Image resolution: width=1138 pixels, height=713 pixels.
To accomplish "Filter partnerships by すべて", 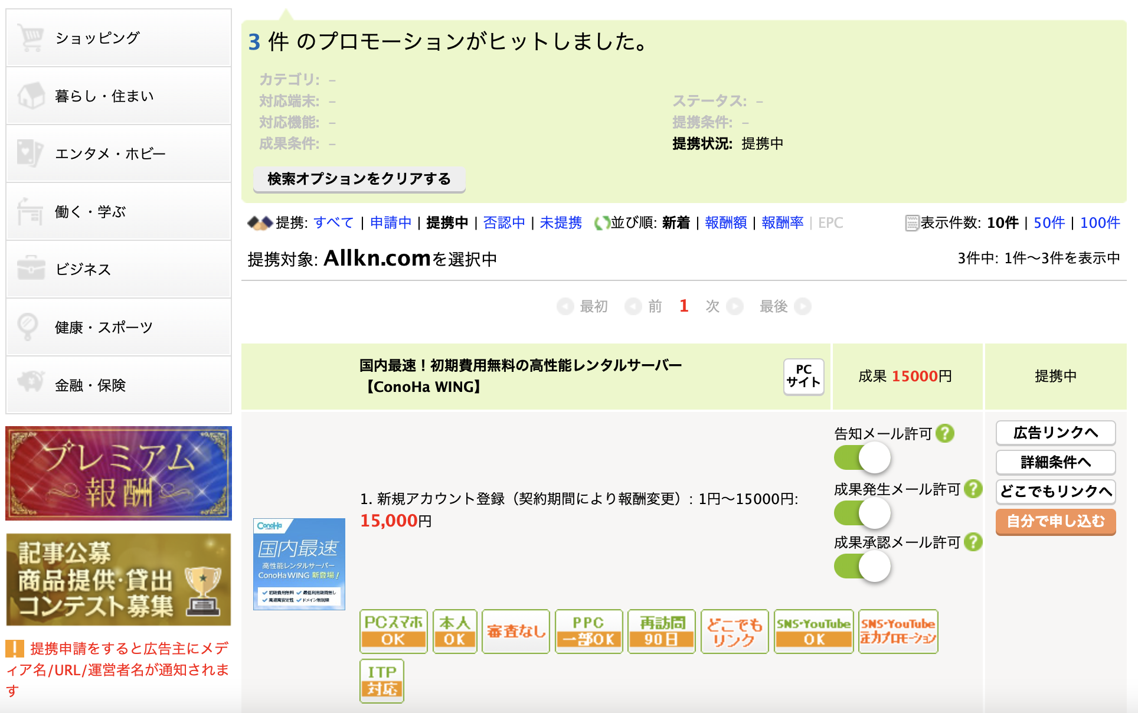I will point(333,223).
